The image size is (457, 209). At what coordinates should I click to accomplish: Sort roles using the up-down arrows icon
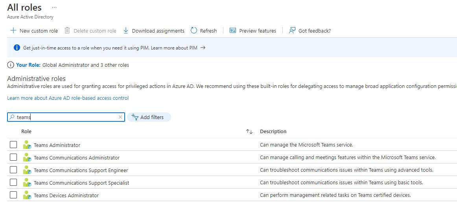(249, 132)
